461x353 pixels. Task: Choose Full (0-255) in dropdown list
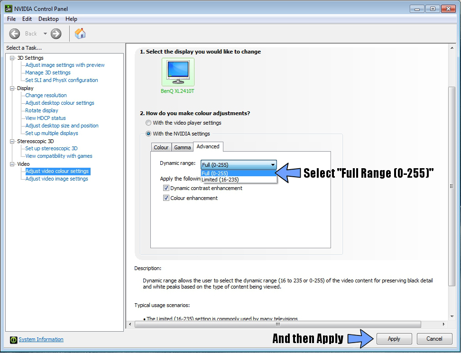point(239,173)
